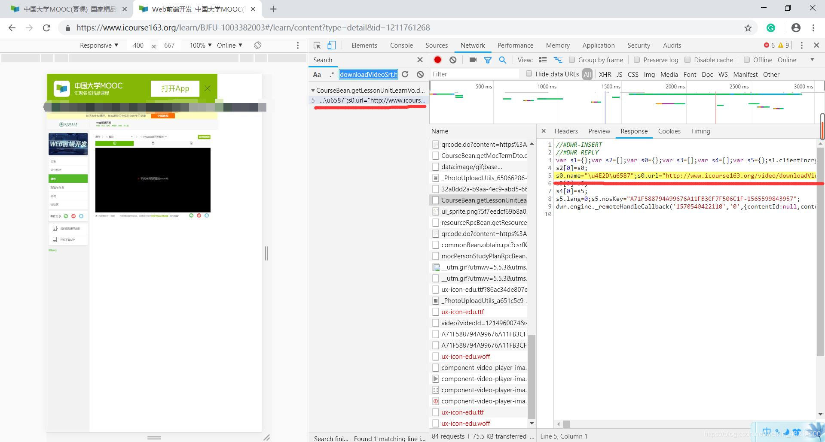Click the 打开App button in the page
The width and height of the screenshot is (825, 442).
tap(175, 88)
